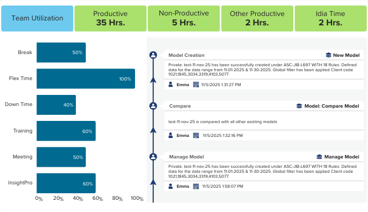Click the description text under Model Creation
368x212 pixels.
click(x=262, y=70)
